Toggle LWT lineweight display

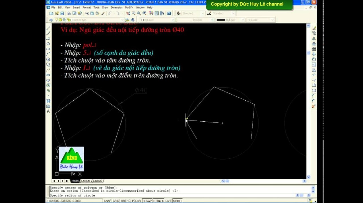(x=168, y=201)
